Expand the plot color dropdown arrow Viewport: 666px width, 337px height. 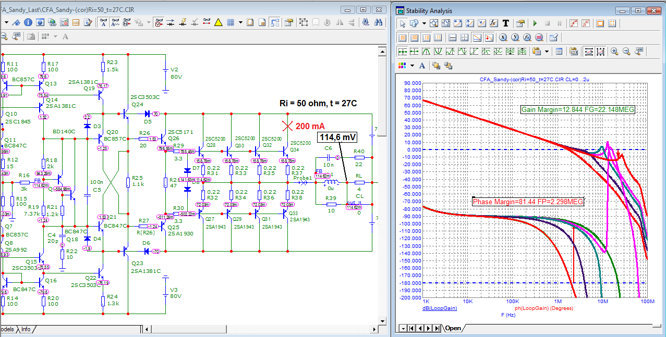click(412, 66)
